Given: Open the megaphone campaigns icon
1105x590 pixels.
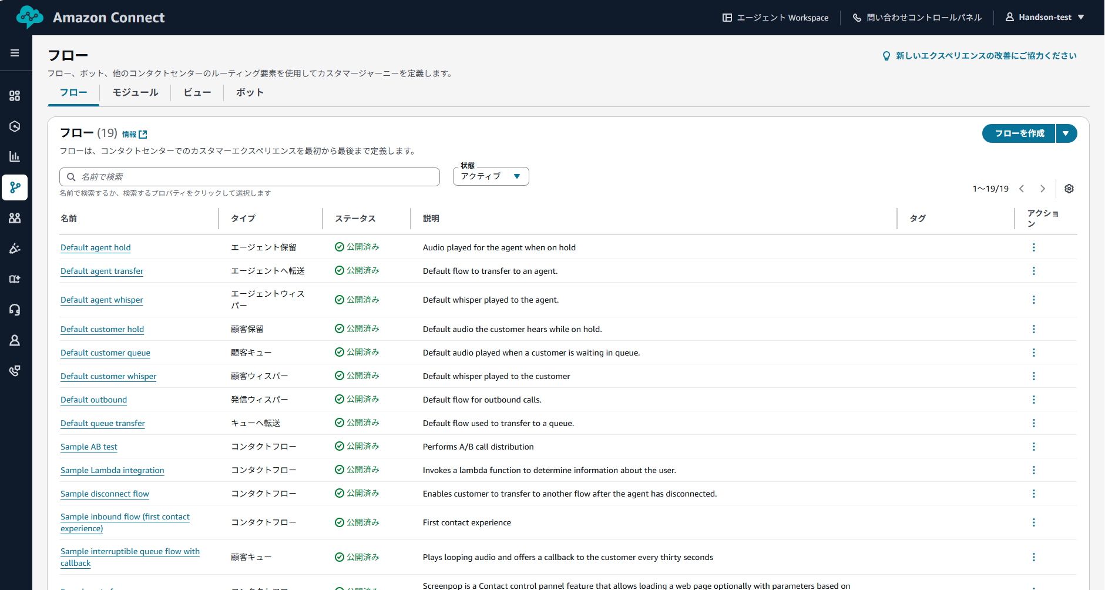Looking at the screenshot, I should pos(15,249).
